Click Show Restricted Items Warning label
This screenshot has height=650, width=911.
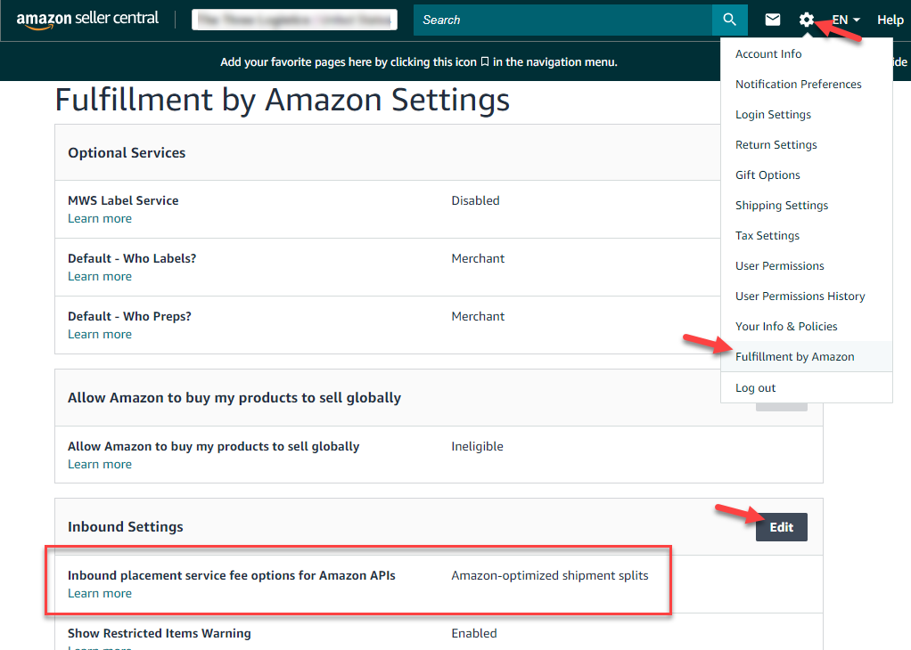[160, 633]
